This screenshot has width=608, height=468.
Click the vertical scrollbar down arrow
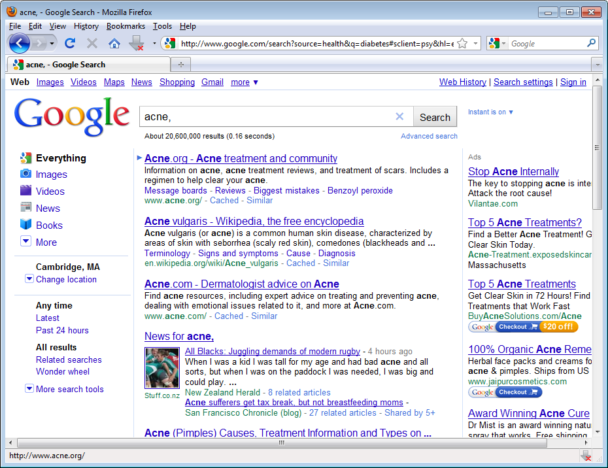pos(597,431)
